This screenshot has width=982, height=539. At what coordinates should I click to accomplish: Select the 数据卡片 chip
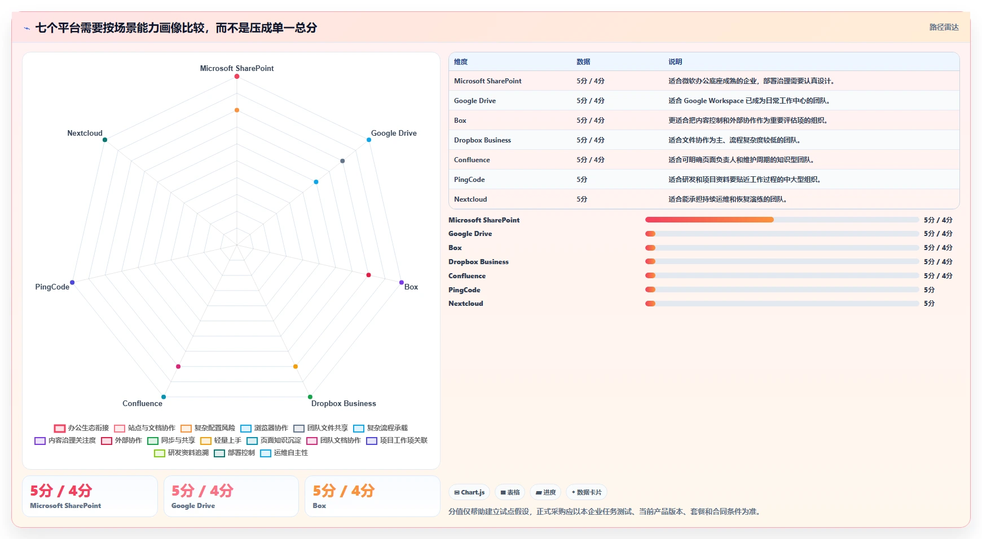587,492
